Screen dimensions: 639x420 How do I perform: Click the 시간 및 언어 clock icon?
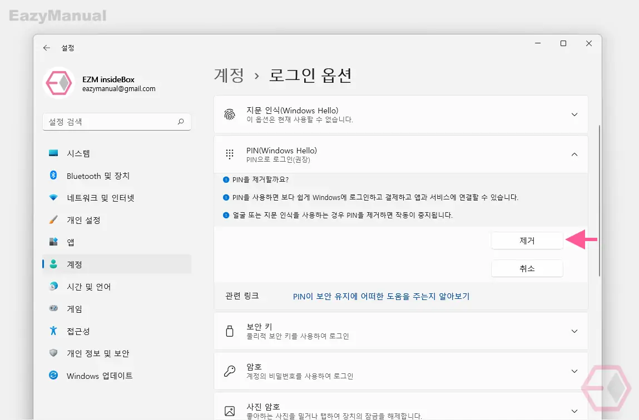53,287
